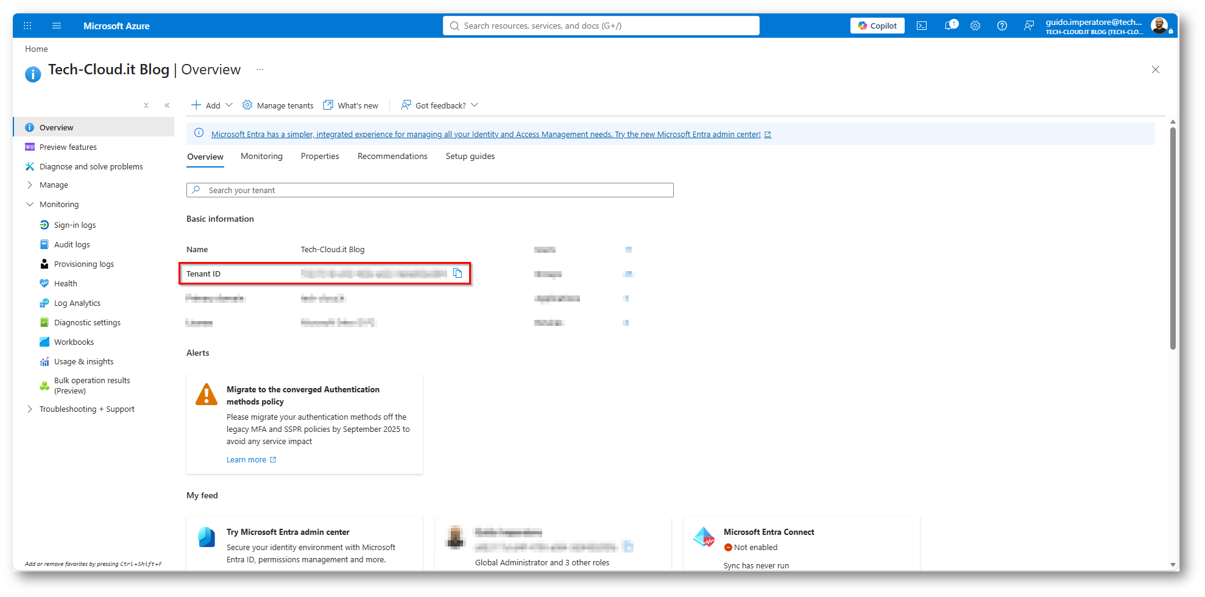Open the more options ellipsis beside Overview title
Viewport: 1205px width, 597px height.
(260, 69)
